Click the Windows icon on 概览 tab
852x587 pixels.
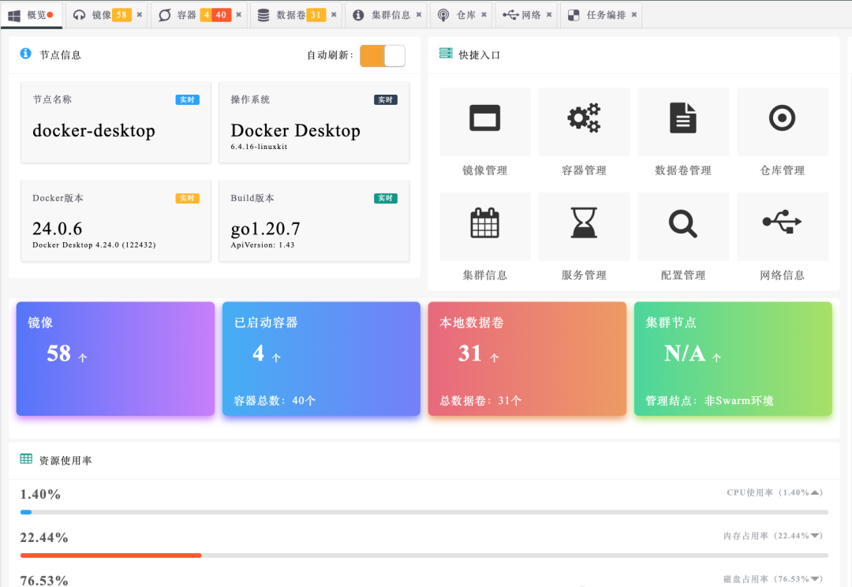14,15
